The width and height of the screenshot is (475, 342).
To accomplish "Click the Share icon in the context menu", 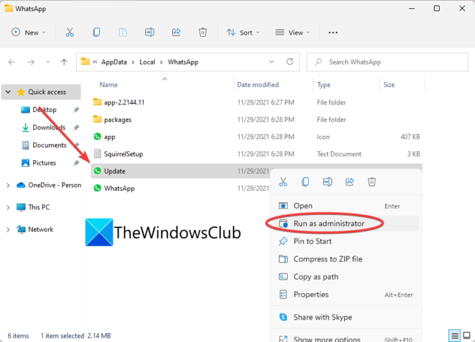I will 349,182.
